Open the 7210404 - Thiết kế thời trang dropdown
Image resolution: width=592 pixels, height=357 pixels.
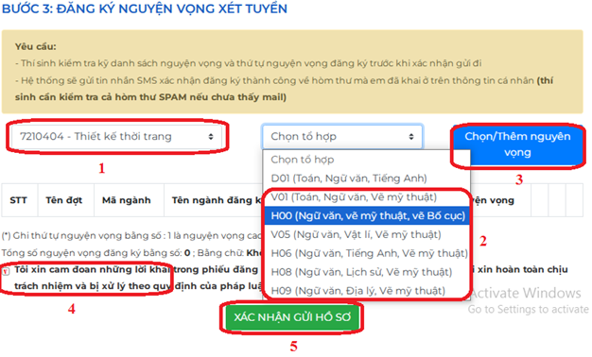(x=117, y=136)
